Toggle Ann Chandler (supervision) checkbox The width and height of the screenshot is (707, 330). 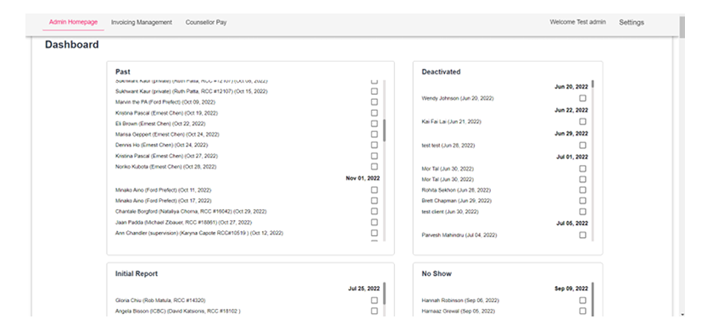[374, 233]
